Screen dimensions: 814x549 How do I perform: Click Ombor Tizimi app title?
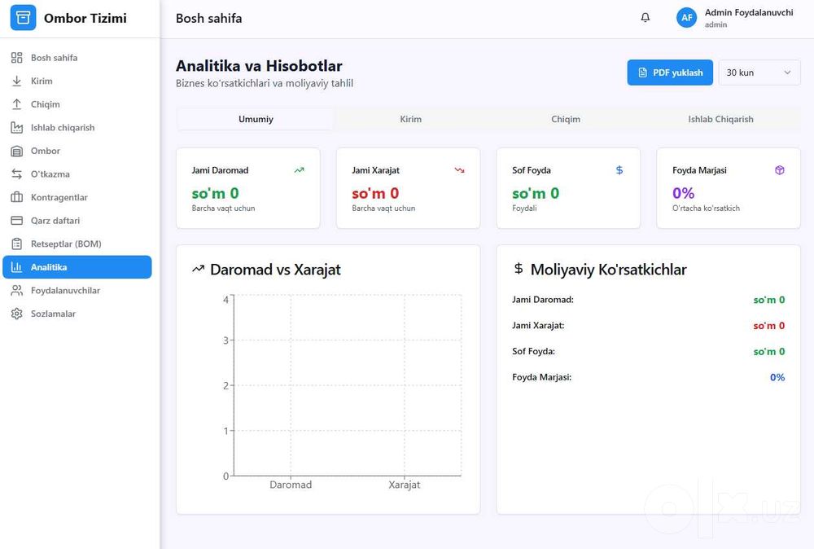(x=85, y=18)
